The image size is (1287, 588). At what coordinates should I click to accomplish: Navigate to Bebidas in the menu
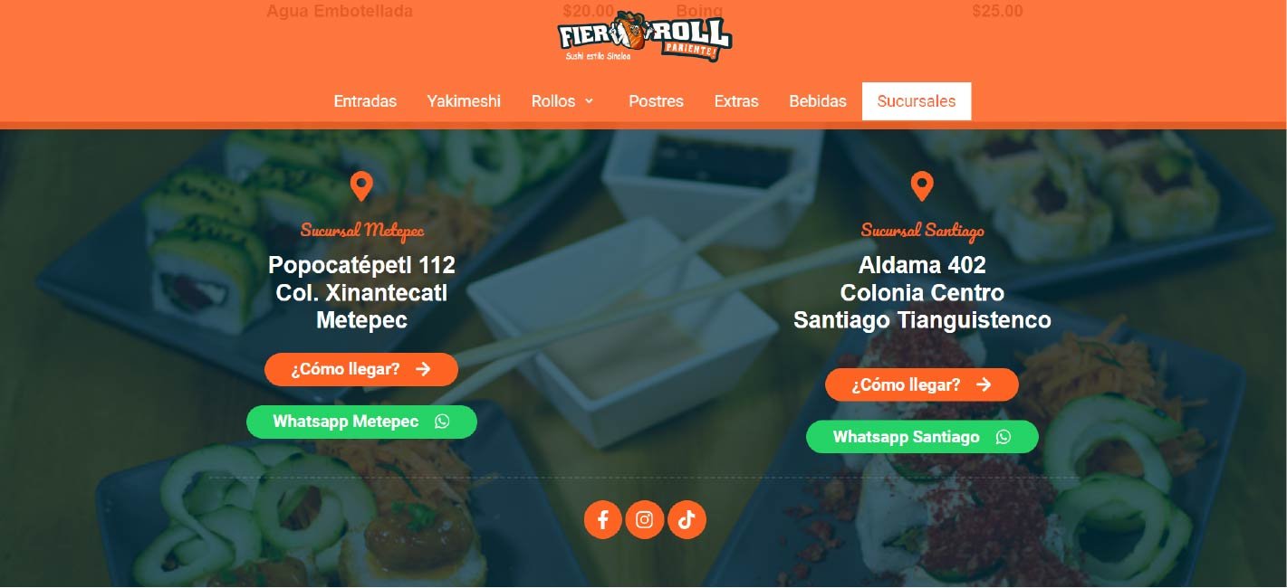tap(818, 101)
